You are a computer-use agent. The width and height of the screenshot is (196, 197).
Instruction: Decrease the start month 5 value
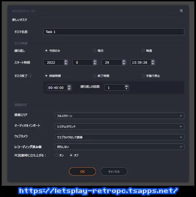click(x=95, y=64)
